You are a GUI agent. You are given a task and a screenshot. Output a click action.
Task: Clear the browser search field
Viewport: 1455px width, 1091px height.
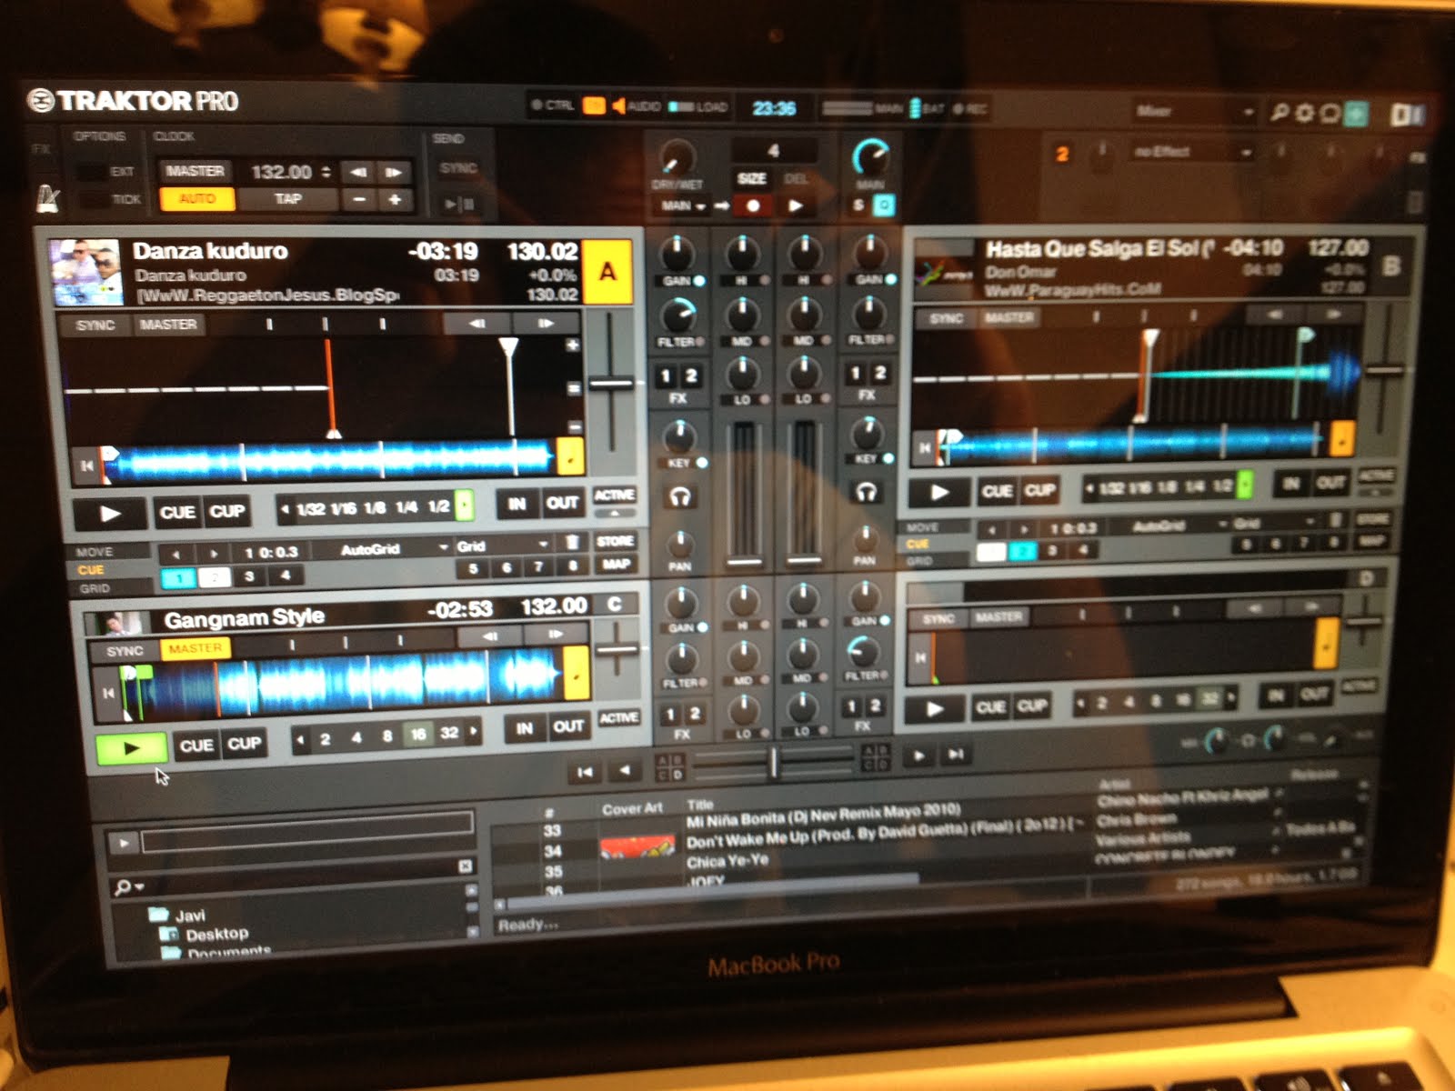tap(465, 866)
